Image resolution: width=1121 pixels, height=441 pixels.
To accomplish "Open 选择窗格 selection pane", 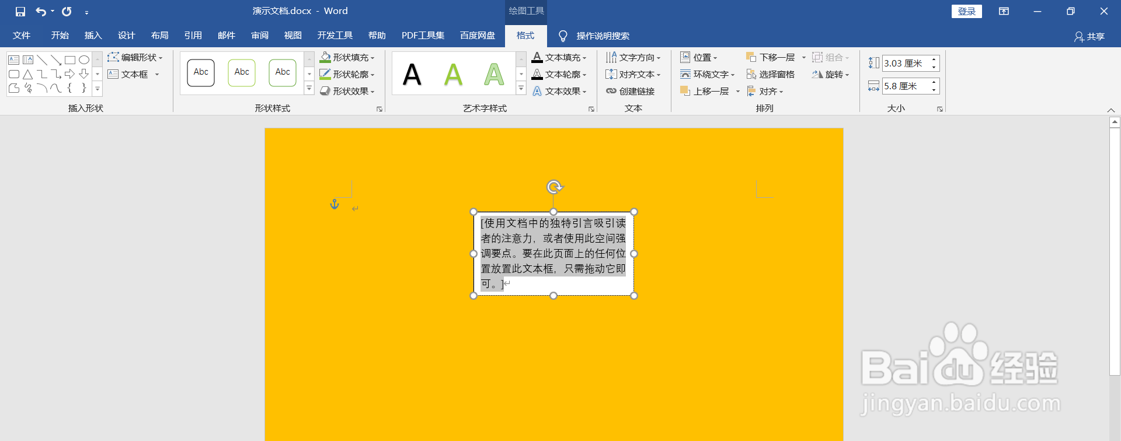I will [x=770, y=75].
